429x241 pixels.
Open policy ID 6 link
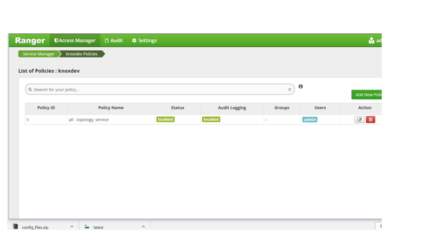(x=28, y=120)
